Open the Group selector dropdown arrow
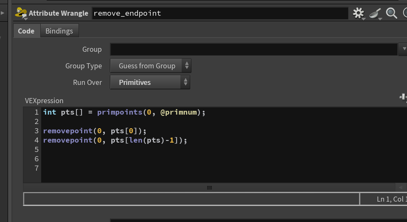The height and width of the screenshot is (222, 407). point(404,49)
